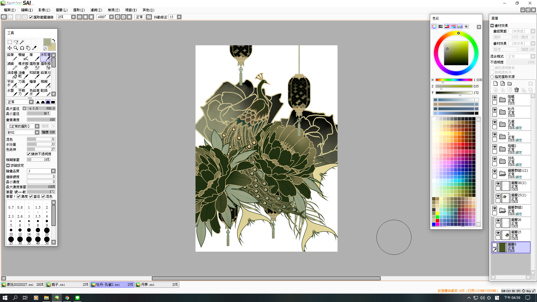The height and width of the screenshot is (302, 537).
Task: Create a new layer folder
Action: click(x=510, y=84)
